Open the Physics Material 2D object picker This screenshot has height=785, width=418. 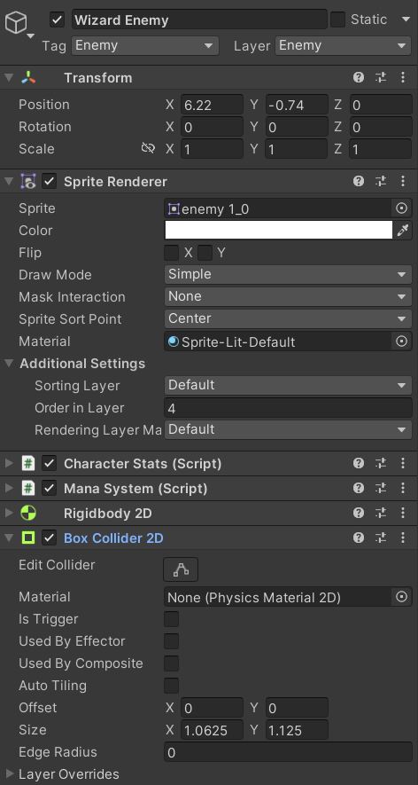point(401,597)
